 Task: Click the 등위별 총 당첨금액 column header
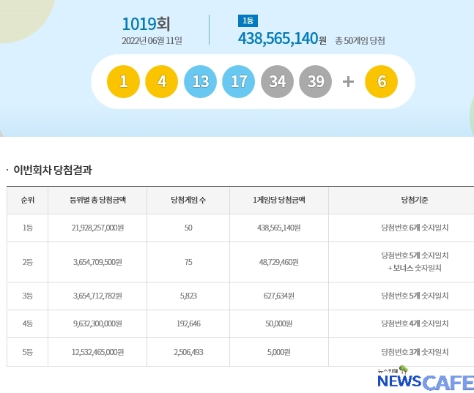point(97,200)
